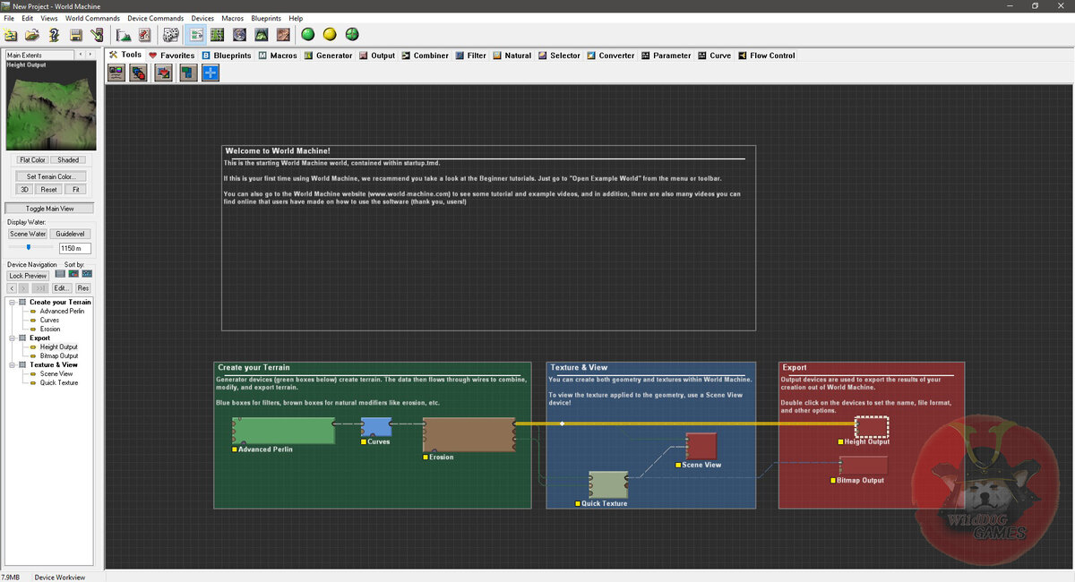The width and height of the screenshot is (1075, 582).
Task: Click the back navigation arrow button
Action: (13, 288)
